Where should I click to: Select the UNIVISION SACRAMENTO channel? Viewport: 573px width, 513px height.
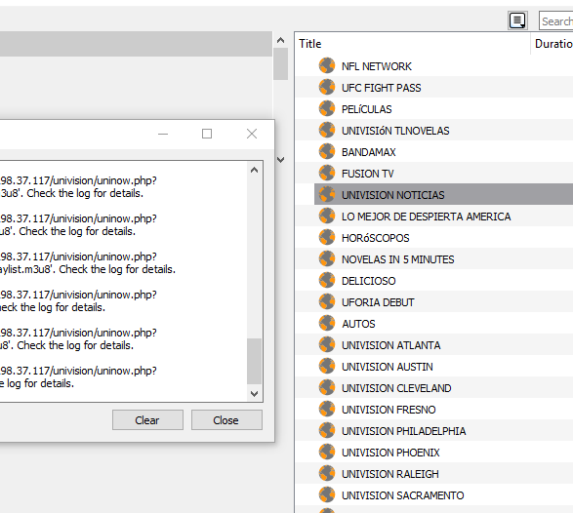tap(403, 495)
